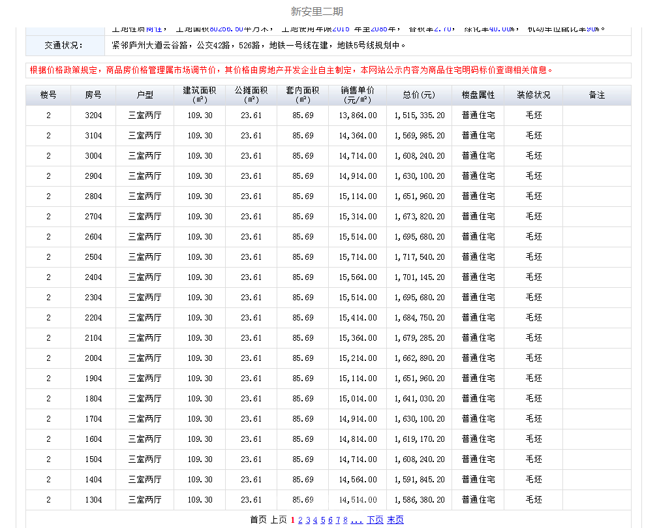This screenshot has width=659, height=528.
Task: Click 下页 to go to next page
Action: pos(375,520)
